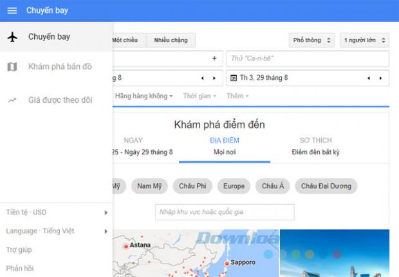Viewport: 399px width, 277px height.
Task: Click the map icon for Khám phá bản đồ
Action: (12, 67)
